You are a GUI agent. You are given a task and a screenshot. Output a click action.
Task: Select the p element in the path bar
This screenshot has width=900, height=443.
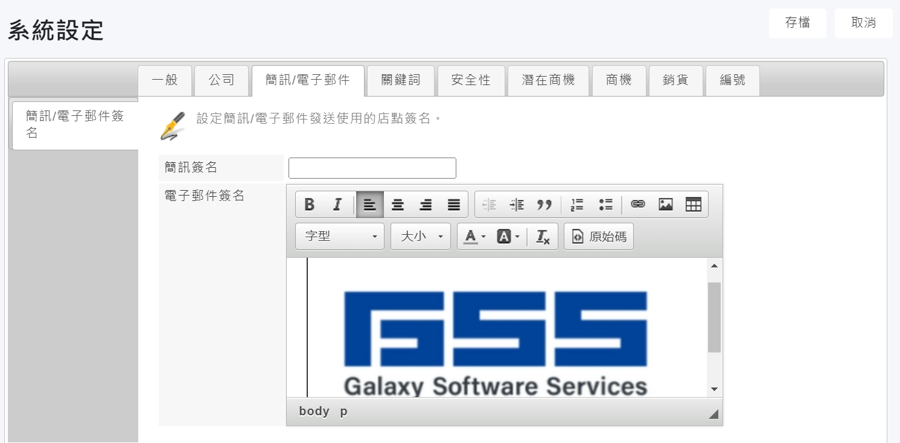pos(343,412)
